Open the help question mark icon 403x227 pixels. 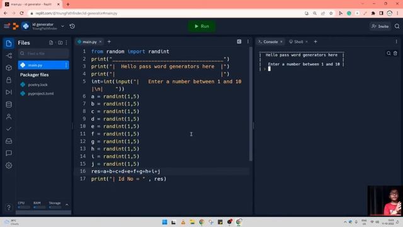coord(9,207)
